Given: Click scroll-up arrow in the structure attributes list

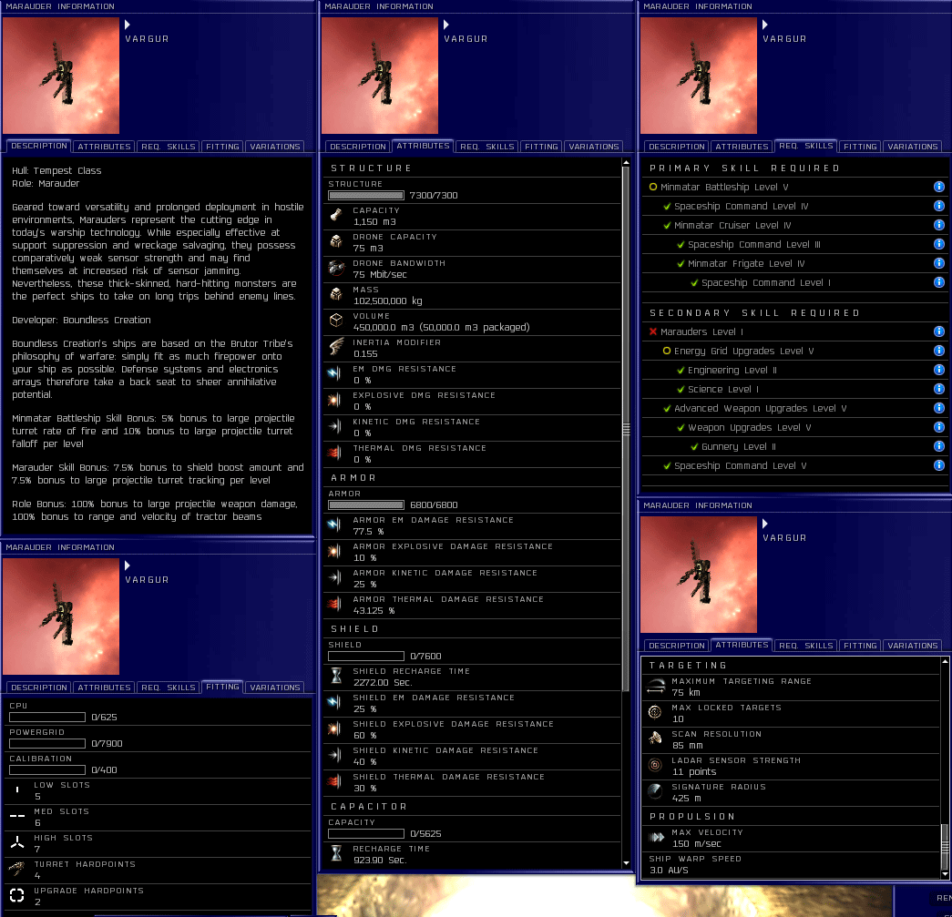Looking at the screenshot, I should (626, 163).
